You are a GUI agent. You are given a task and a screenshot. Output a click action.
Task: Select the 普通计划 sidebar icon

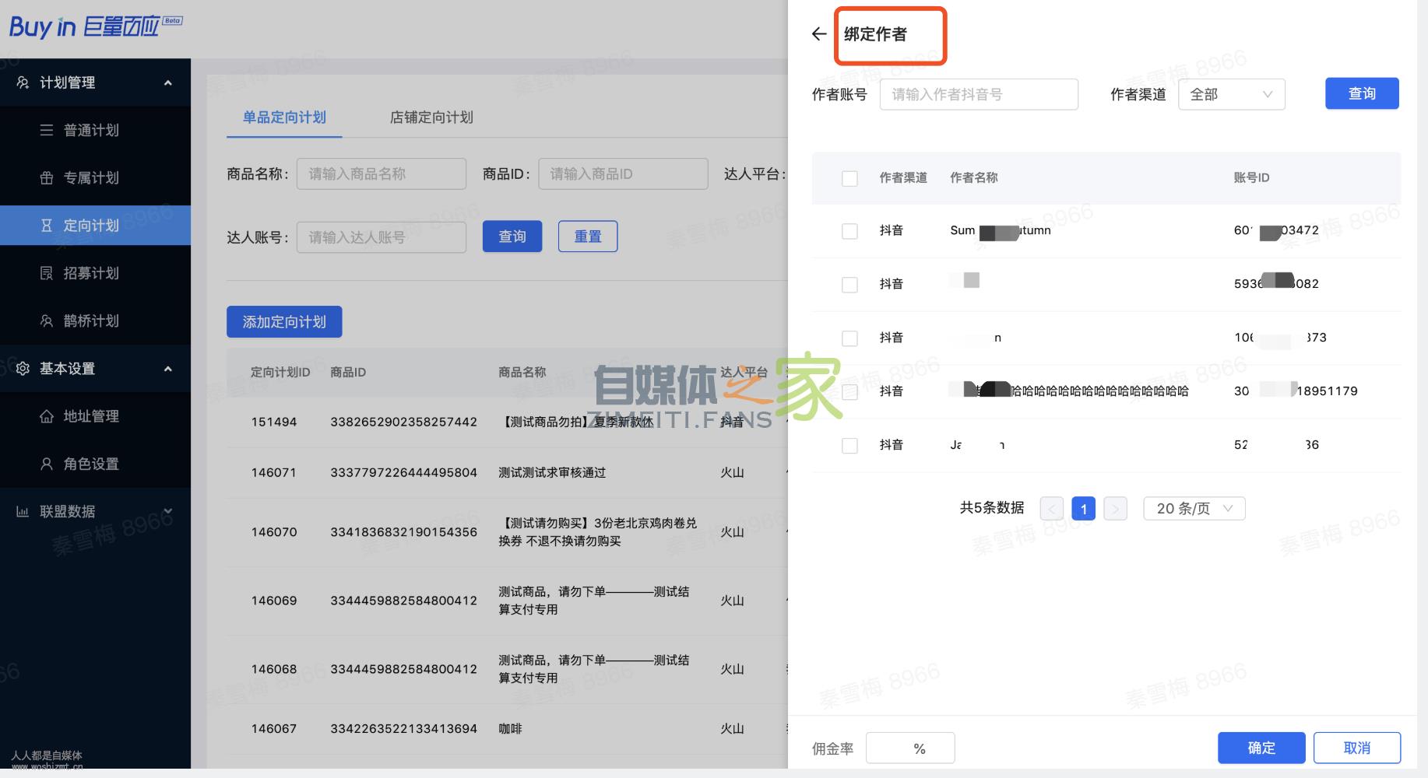coord(47,130)
